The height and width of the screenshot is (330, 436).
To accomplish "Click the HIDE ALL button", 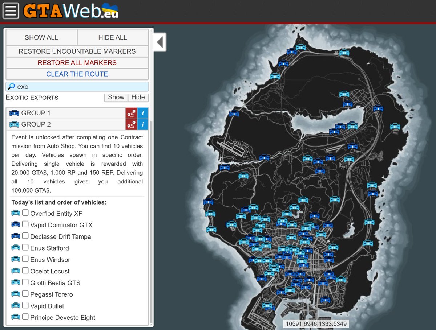I will 113,37.
